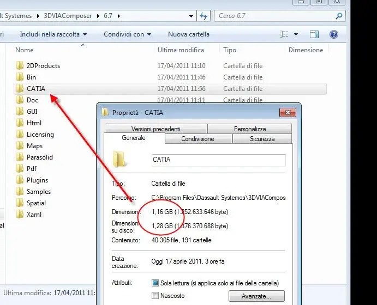Click the Doc folder icon
Viewport: 377px width, 305px height.
pyautogui.click(x=20, y=100)
